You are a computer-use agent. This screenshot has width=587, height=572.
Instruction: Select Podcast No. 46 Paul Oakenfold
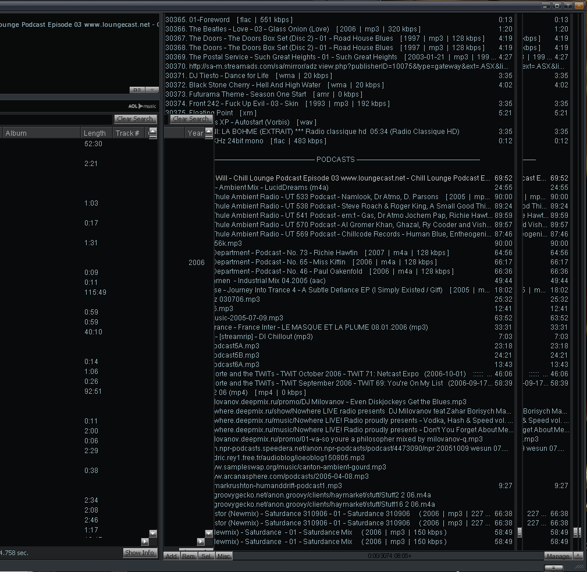[x=364, y=271]
